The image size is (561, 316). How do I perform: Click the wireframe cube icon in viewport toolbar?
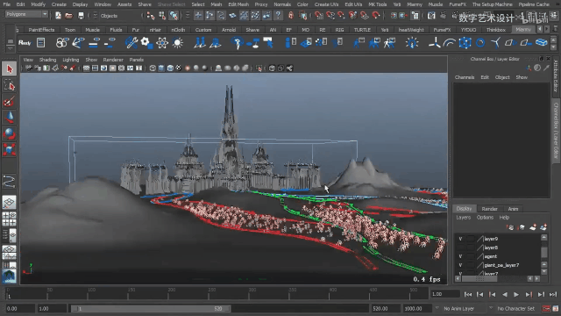tap(153, 68)
